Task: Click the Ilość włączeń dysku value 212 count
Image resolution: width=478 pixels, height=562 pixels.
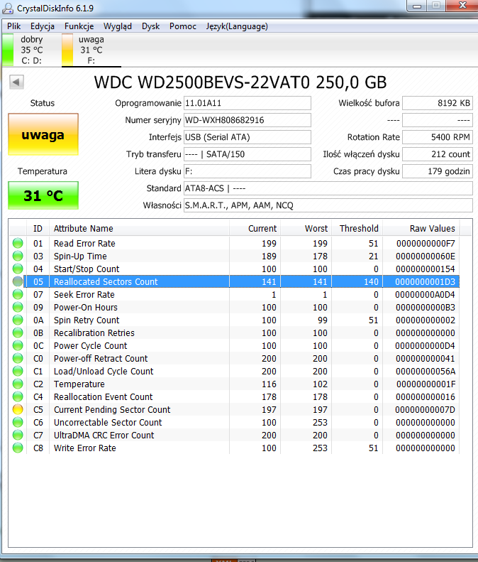Action: [x=437, y=154]
